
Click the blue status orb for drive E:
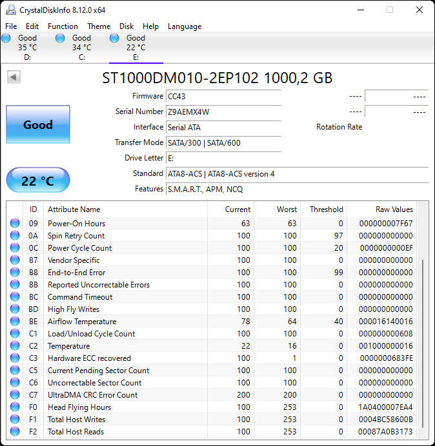114,38
